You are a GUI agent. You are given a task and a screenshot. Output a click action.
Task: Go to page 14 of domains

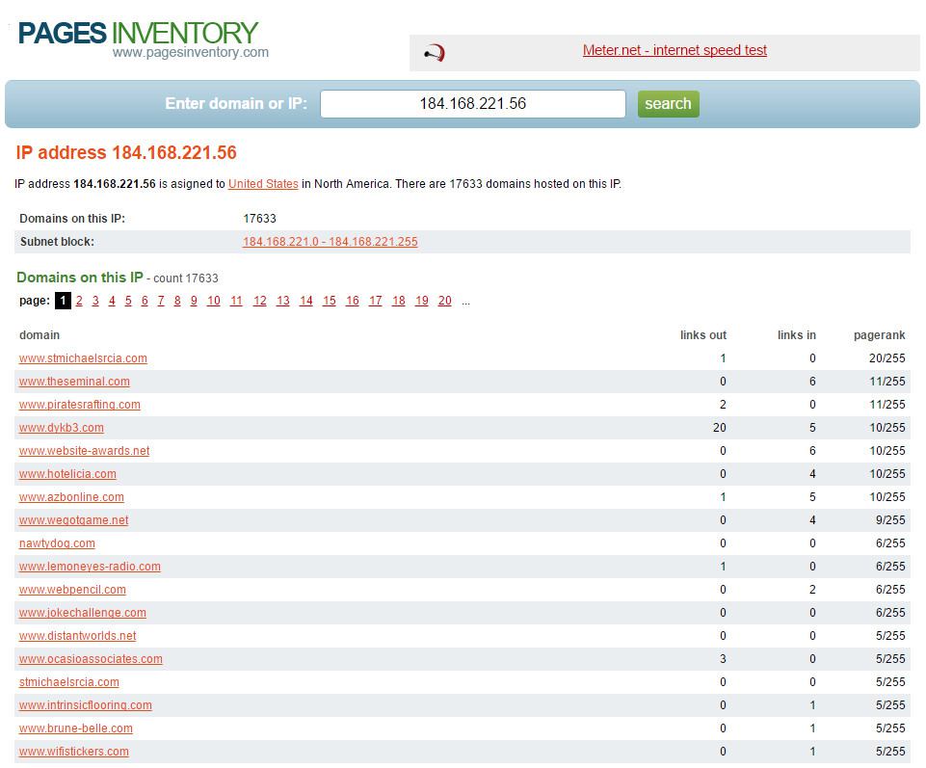coord(305,301)
